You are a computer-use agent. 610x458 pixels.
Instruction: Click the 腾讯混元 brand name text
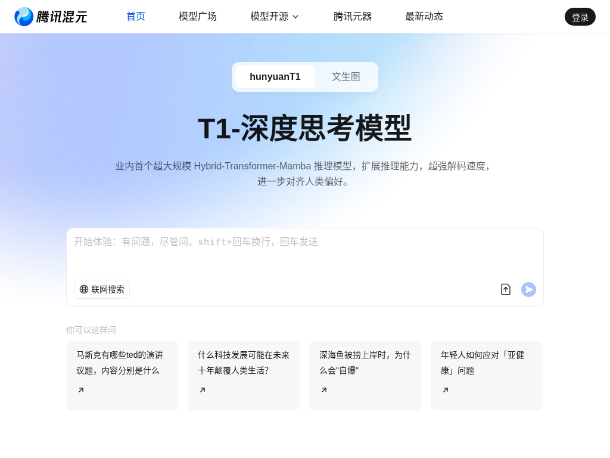pos(61,17)
